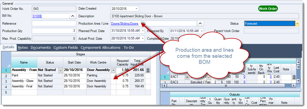Screen dimensions: 307x109
Task: Click the stages Status column header
Action: [x=50, y=62]
